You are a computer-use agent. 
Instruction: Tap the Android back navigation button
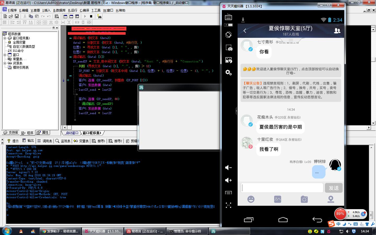tap(317, 220)
